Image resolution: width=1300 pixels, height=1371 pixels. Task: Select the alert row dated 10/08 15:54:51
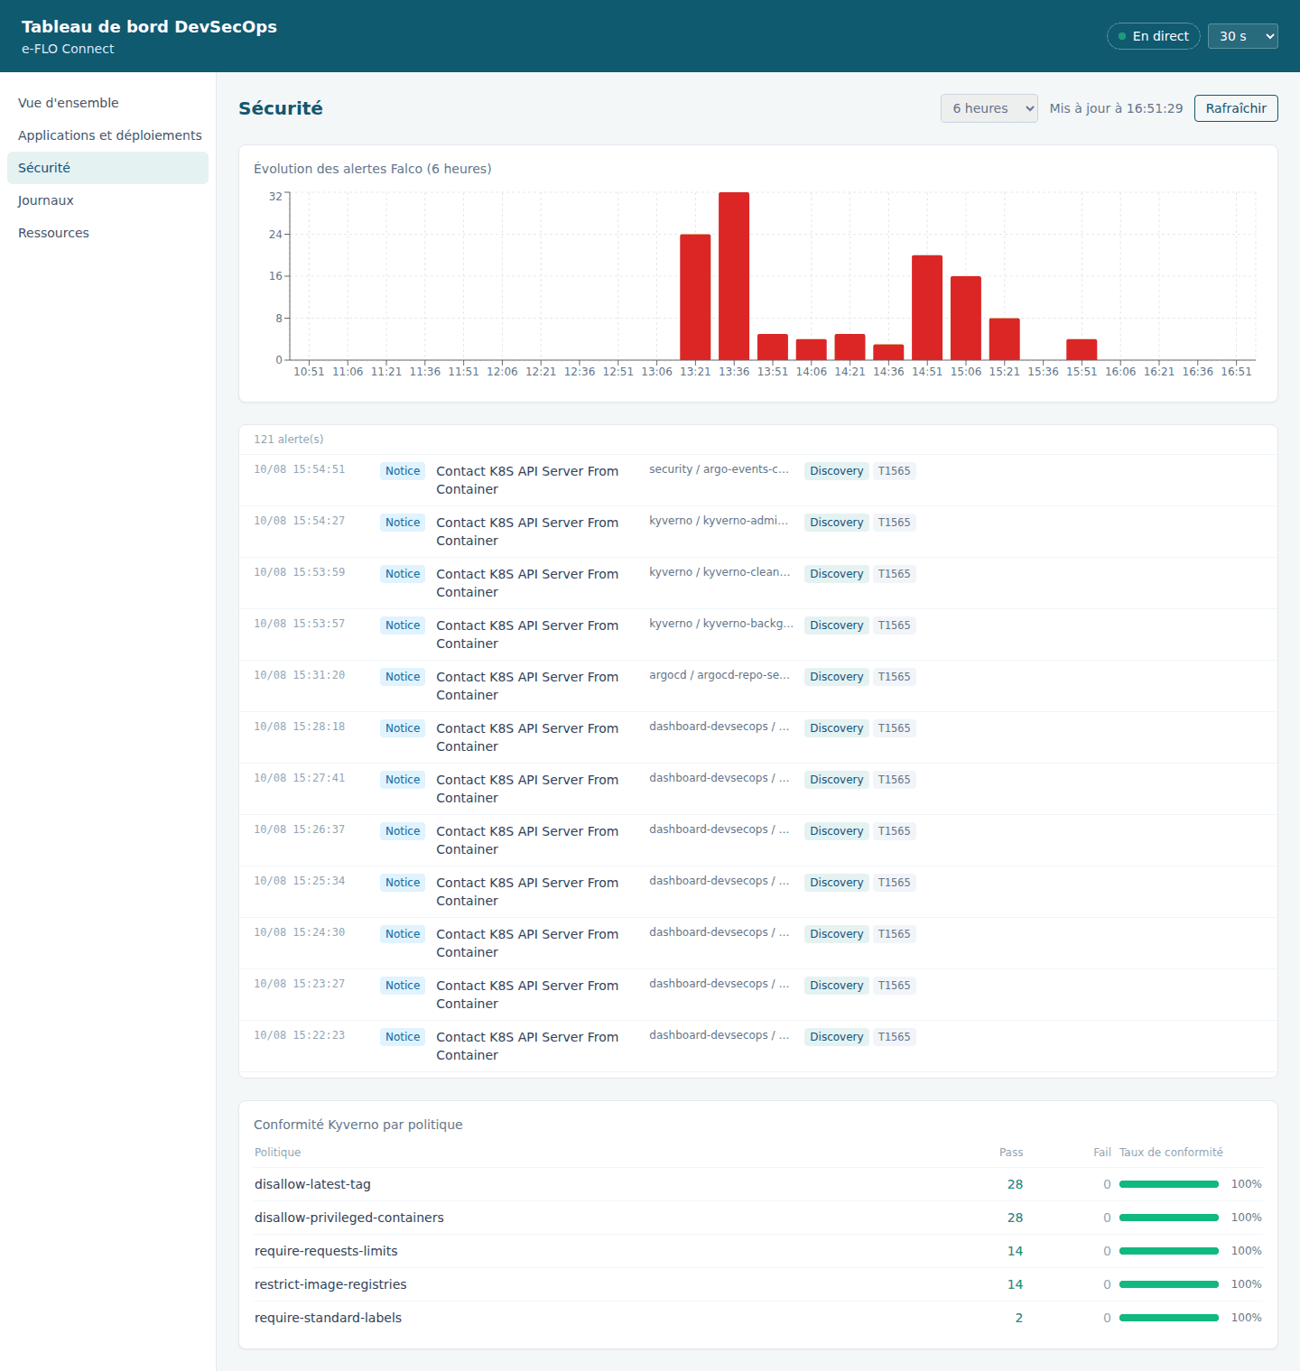click(x=758, y=480)
